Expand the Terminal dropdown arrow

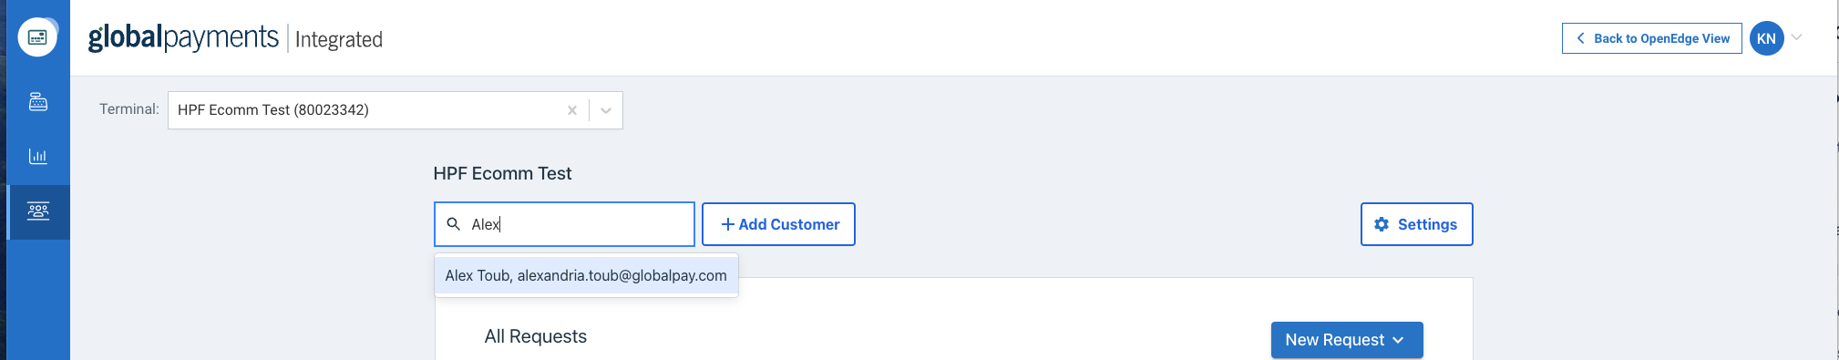pyautogui.click(x=606, y=110)
